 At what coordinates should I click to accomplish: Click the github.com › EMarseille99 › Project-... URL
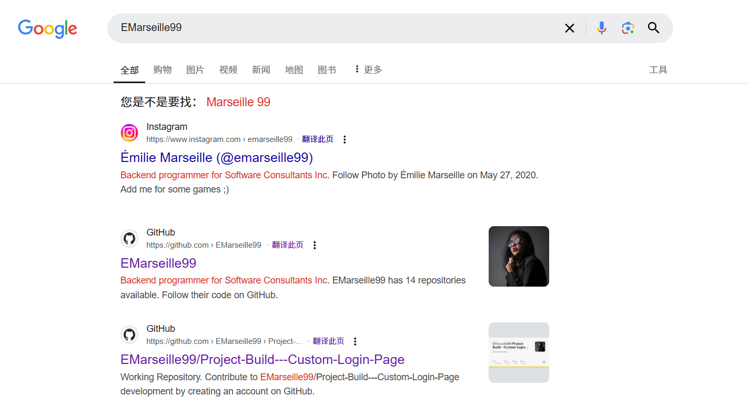[224, 341]
